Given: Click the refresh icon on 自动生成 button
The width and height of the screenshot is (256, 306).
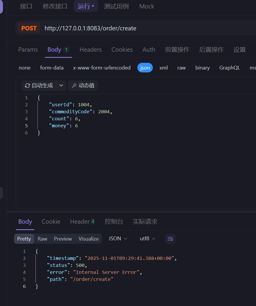Looking at the screenshot, I should click(27, 86).
